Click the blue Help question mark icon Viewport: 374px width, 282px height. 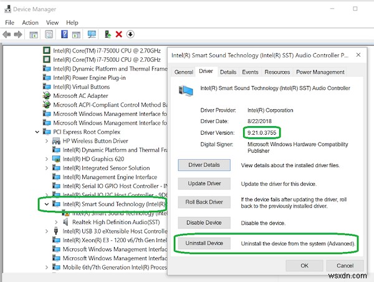(x=64, y=34)
